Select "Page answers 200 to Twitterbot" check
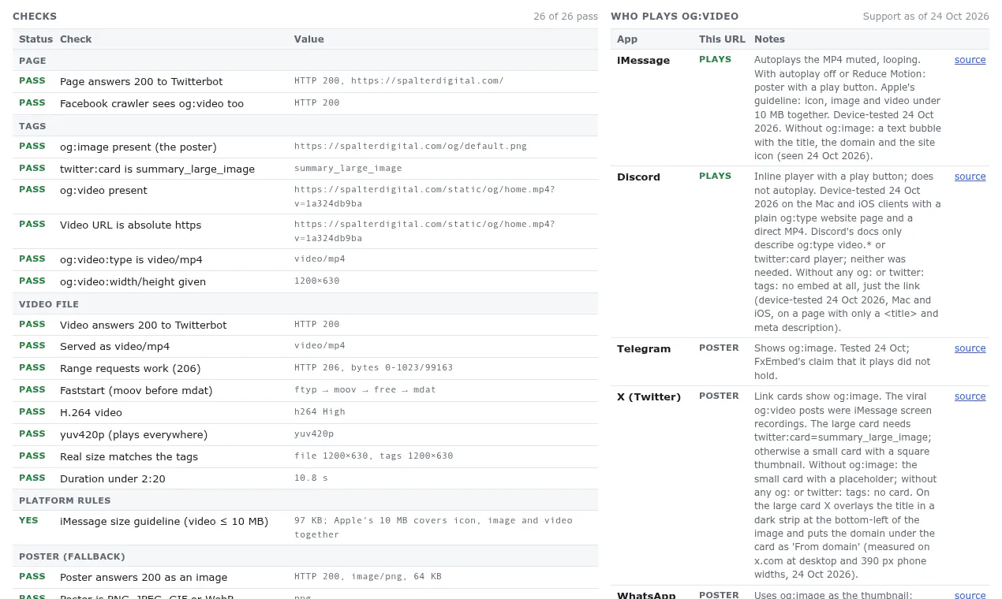Screen dimensions: 1002x599 point(141,82)
